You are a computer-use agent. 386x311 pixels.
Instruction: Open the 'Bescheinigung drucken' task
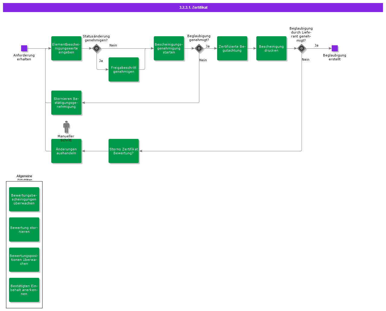[x=271, y=48]
